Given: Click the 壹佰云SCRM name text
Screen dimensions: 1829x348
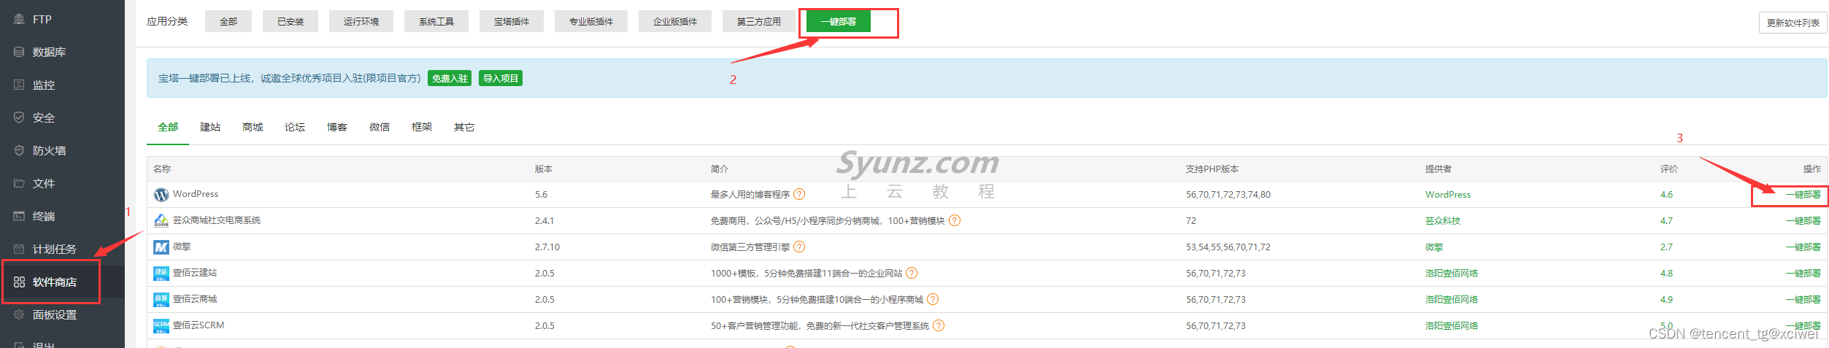Looking at the screenshot, I should (199, 325).
